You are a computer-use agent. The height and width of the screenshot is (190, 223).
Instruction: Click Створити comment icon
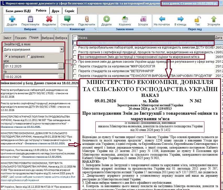point(67,20)
